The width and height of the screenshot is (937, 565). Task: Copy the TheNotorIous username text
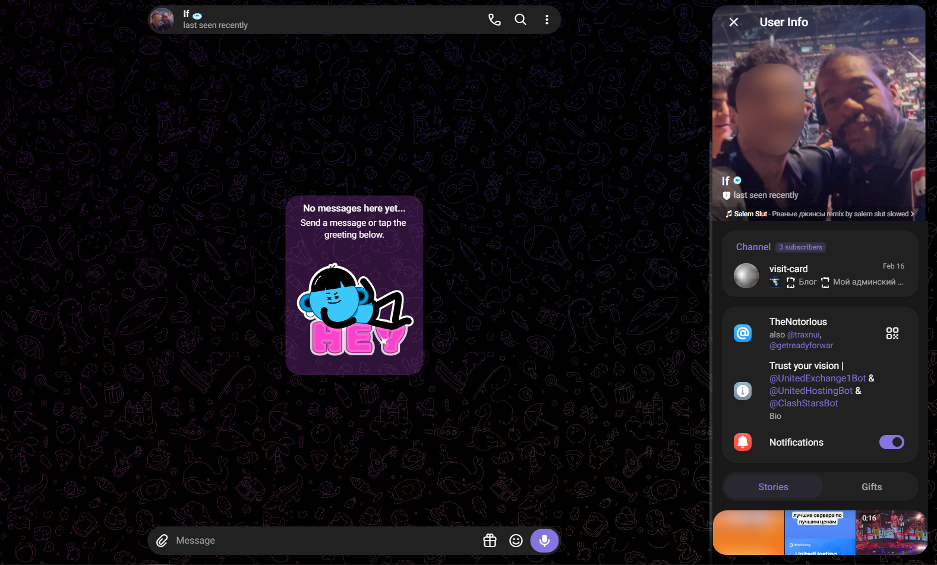(798, 321)
